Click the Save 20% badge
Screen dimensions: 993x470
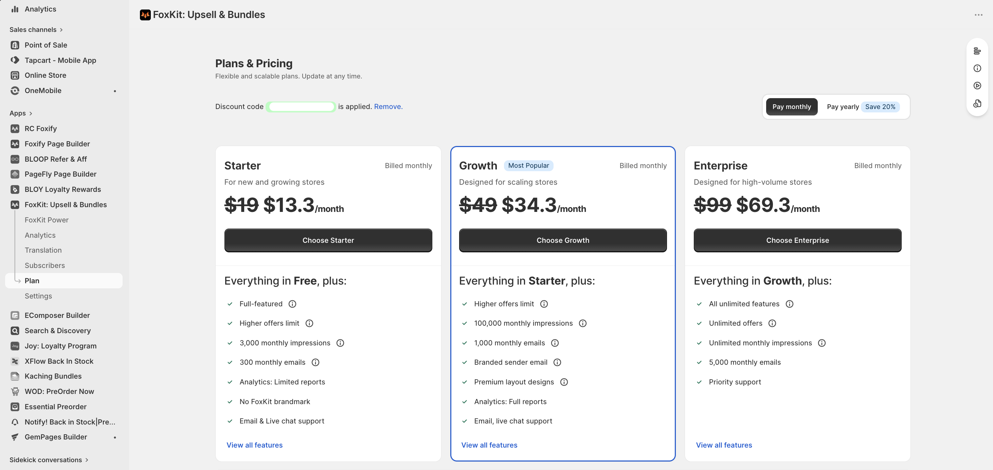[880, 107]
